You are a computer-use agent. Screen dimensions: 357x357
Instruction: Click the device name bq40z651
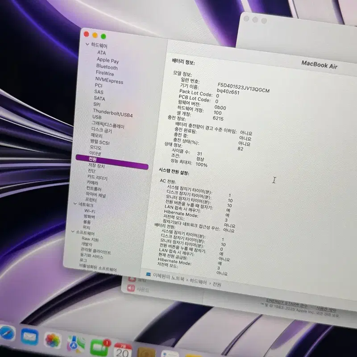228,91
